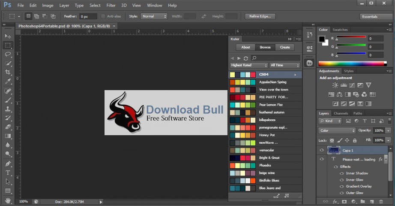Select the Horizontal Type tool

8,173
